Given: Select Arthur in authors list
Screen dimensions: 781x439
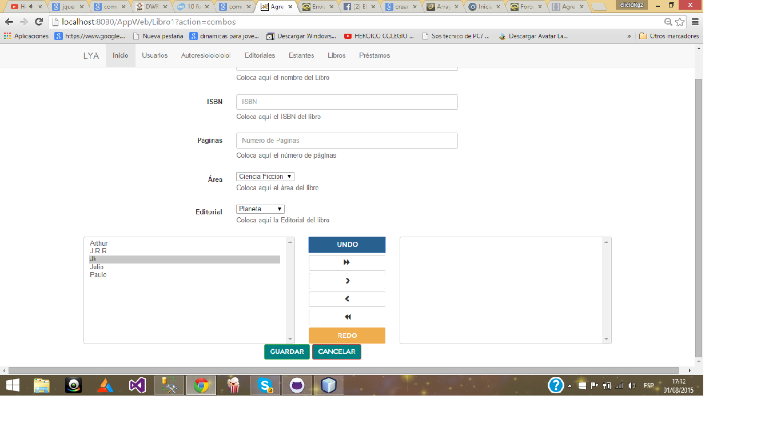Looking at the screenshot, I should point(185,244).
